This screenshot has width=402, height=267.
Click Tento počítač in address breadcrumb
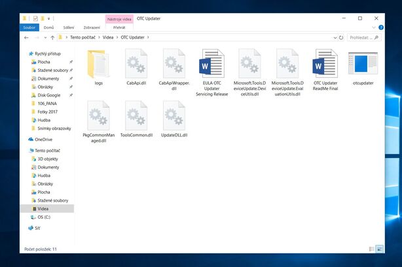82,37
